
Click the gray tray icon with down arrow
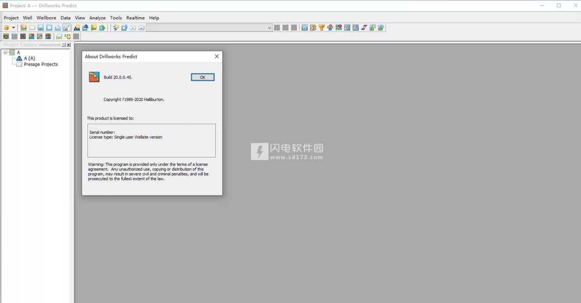click(133, 28)
